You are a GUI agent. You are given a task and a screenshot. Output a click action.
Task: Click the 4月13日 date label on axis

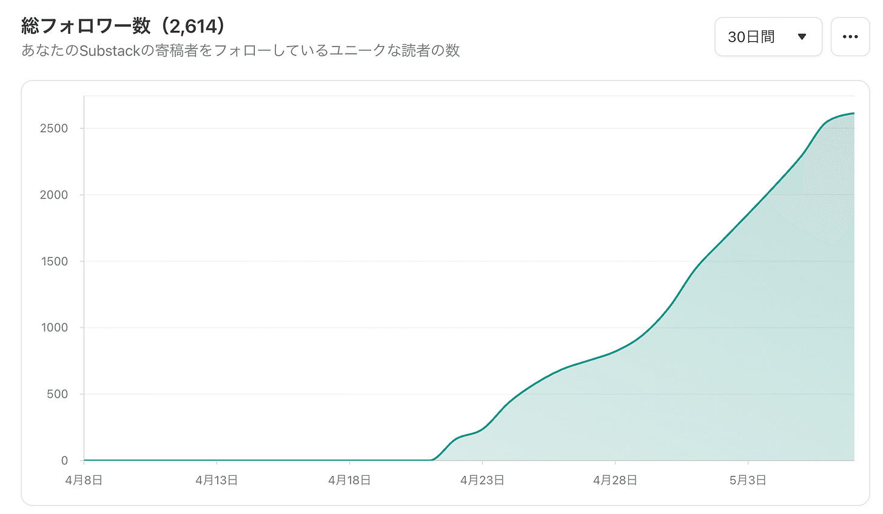217,480
